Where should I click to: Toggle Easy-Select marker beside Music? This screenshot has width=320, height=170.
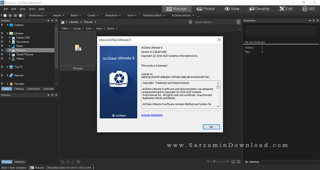(x=2, y=46)
